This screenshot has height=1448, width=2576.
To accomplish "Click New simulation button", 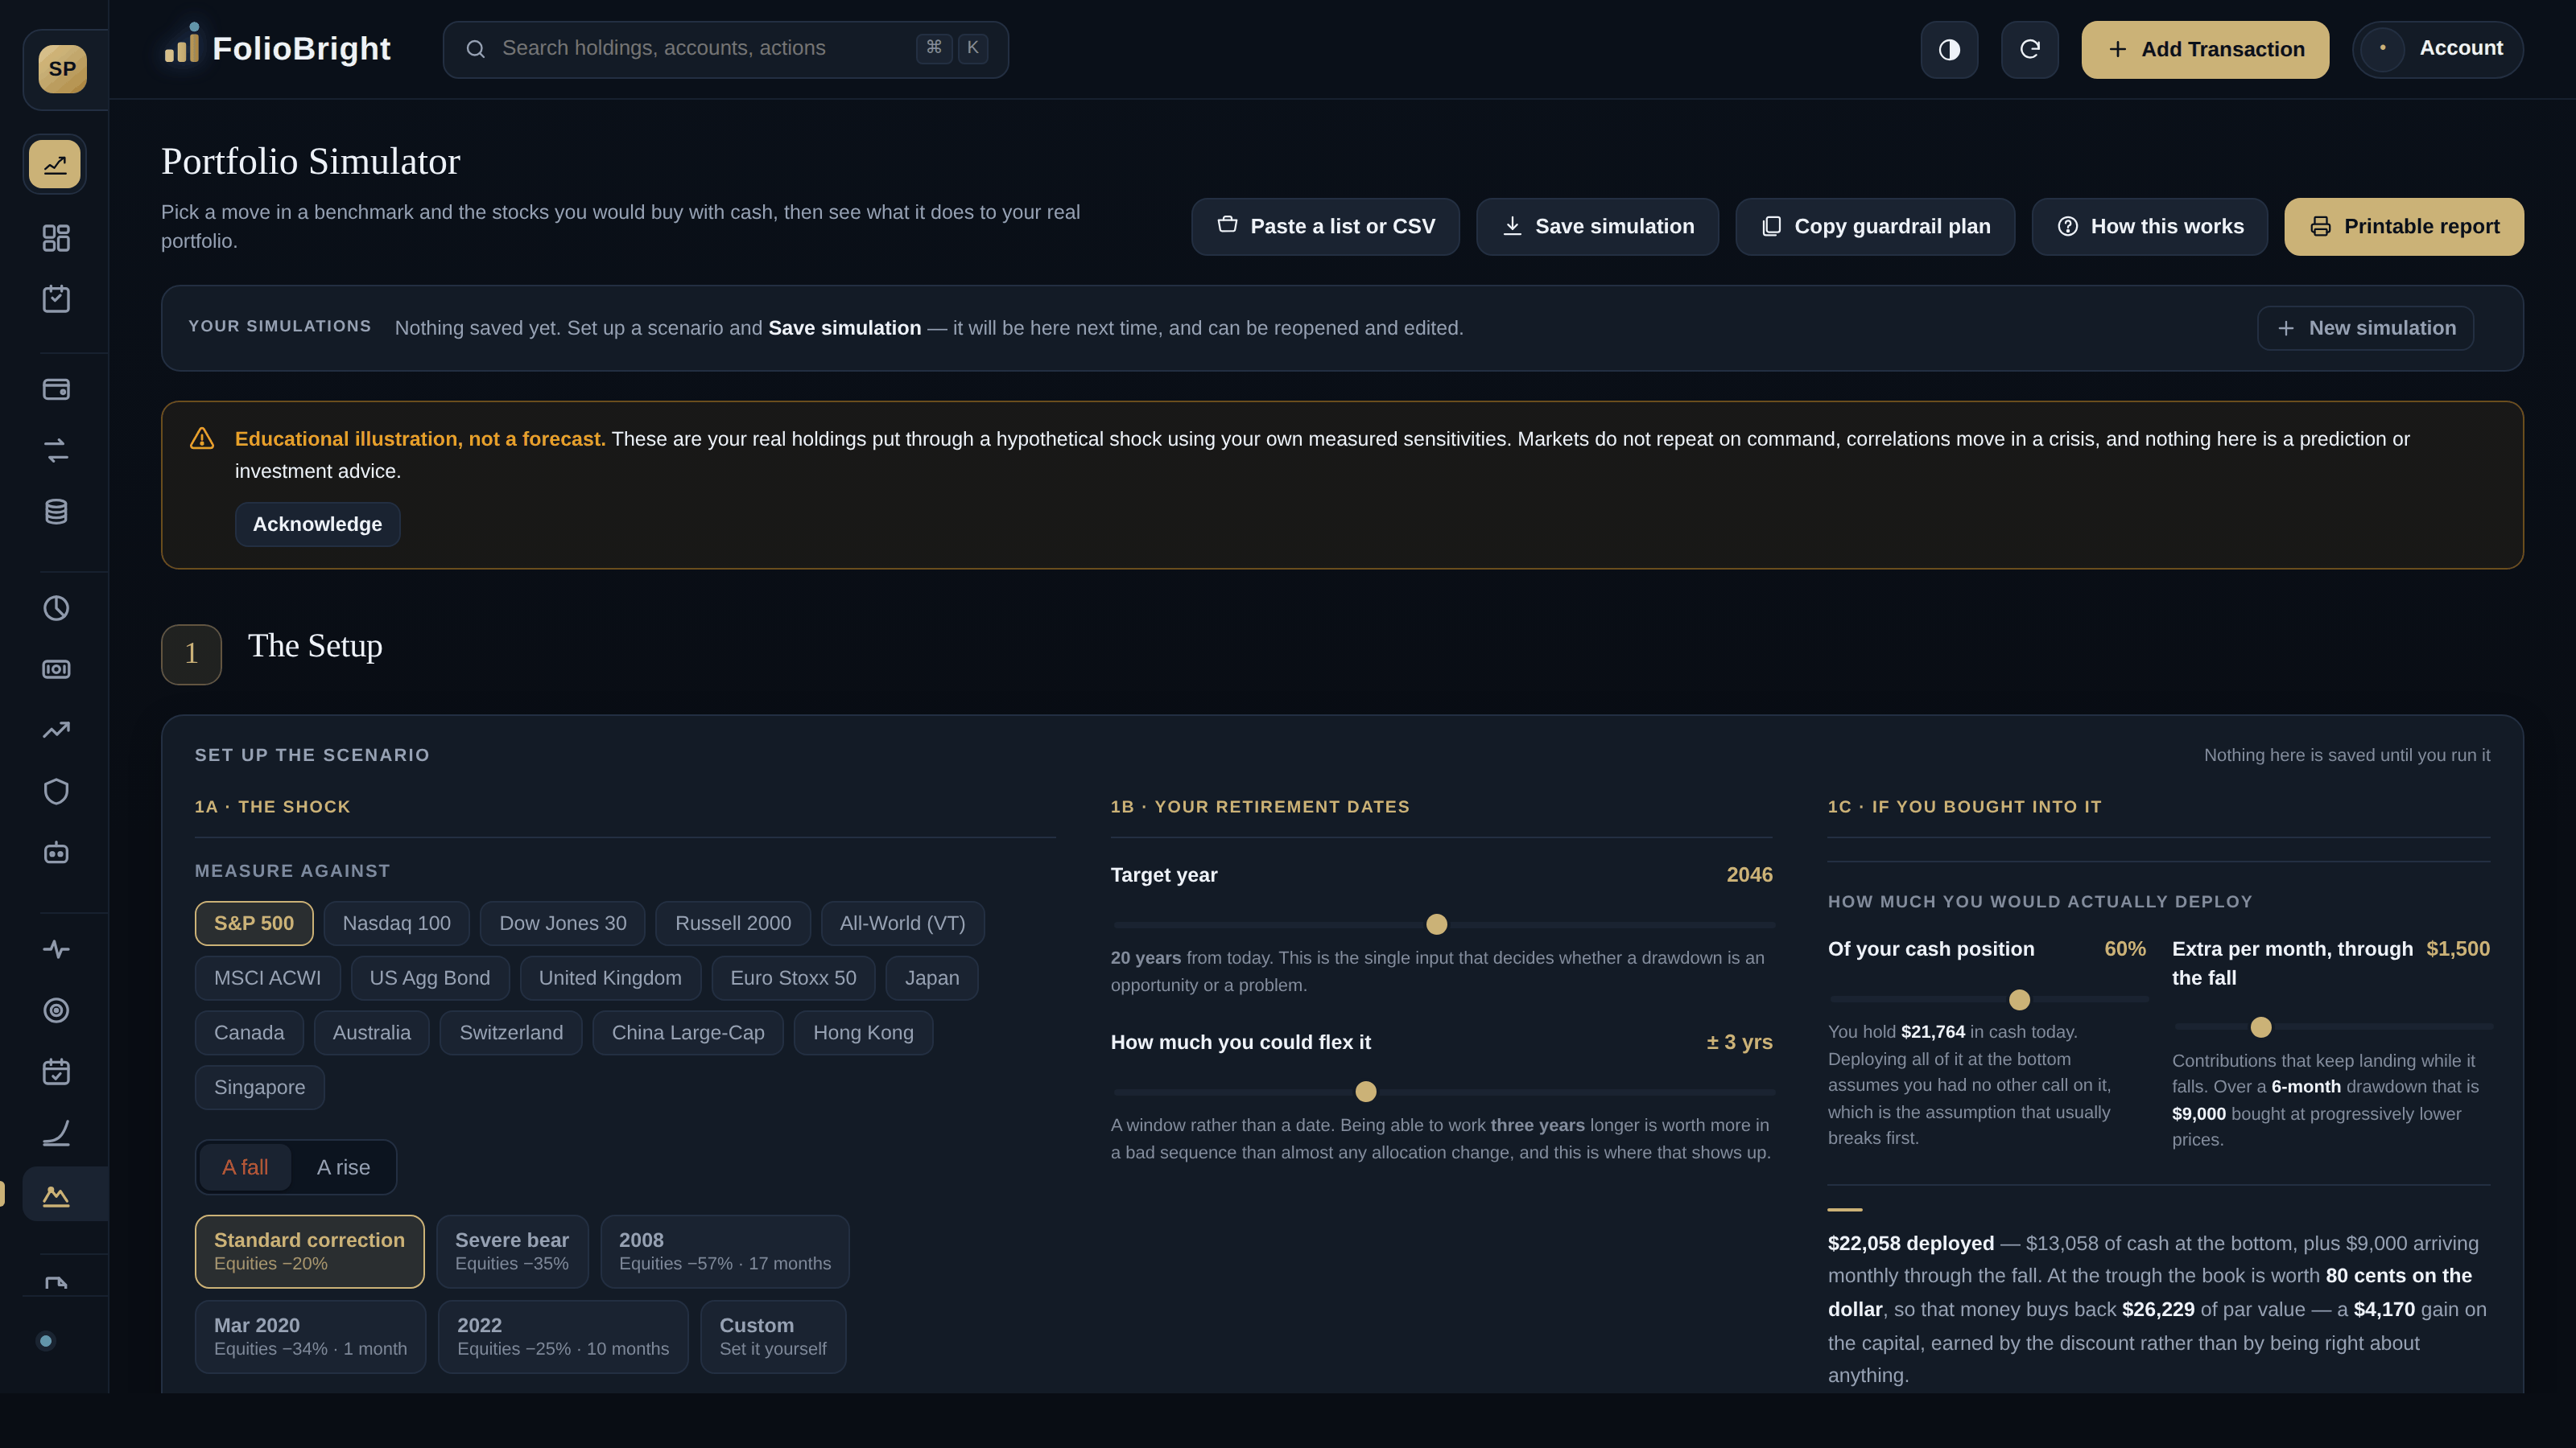I will [x=2365, y=327].
